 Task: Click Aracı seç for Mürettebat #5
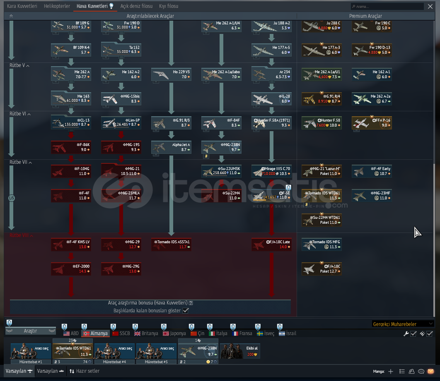(x=156, y=351)
